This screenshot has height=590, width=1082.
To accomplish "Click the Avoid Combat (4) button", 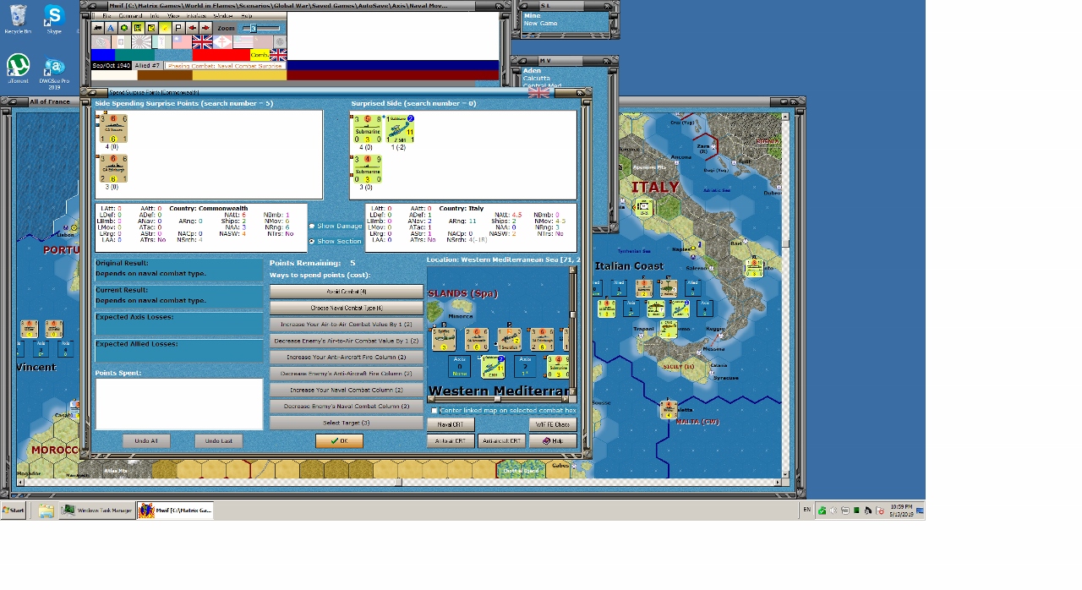I will (347, 290).
